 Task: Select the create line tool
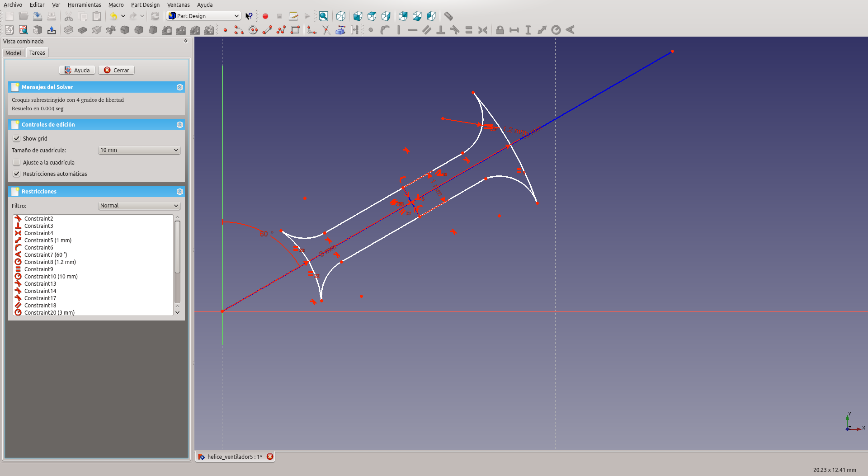click(x=267, y=30)
